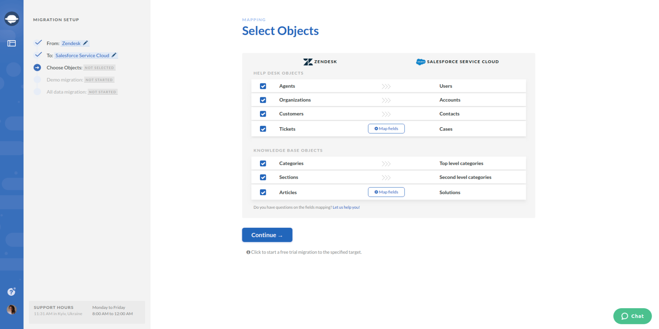Uncheck the Agents checkbox
The width and height of the screenshot is (659, 329).
(263, 86)
